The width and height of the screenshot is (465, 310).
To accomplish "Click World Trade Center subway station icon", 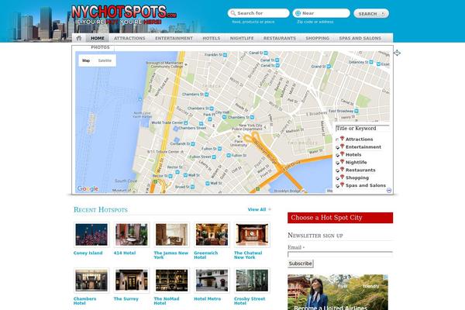I will tap(186, 122).
